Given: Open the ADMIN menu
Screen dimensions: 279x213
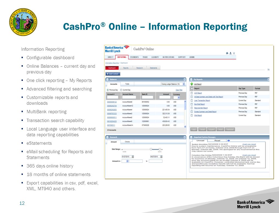Looking at the screenshot, I should click(192, 57).
